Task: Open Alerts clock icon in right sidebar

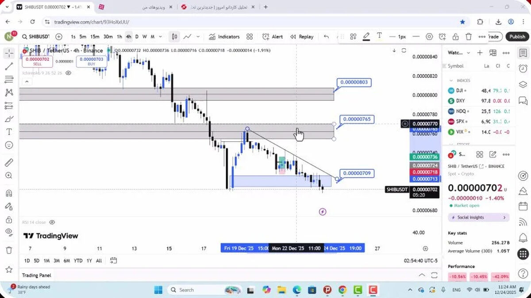Action: [x=523, y=69]
